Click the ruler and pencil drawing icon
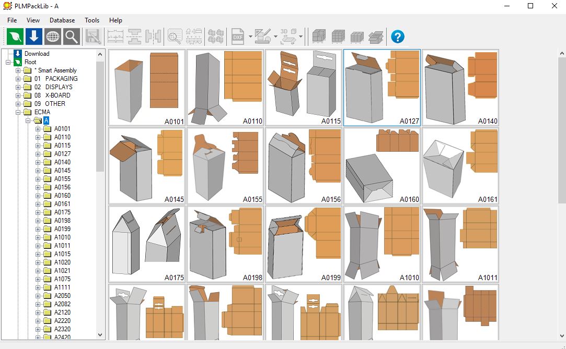 (263, 37)
